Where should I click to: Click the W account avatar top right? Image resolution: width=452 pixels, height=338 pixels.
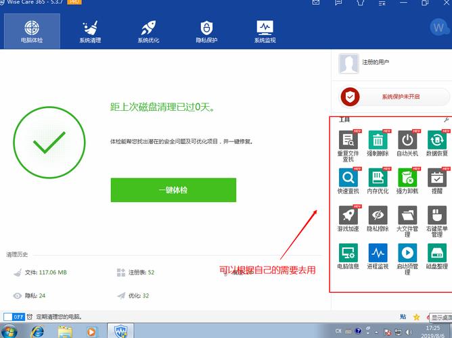(438, 27)
